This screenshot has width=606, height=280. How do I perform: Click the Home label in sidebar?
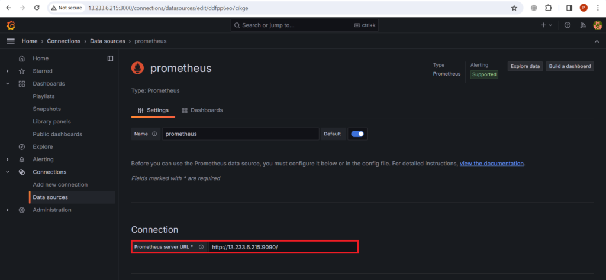[x=41, y=58]
